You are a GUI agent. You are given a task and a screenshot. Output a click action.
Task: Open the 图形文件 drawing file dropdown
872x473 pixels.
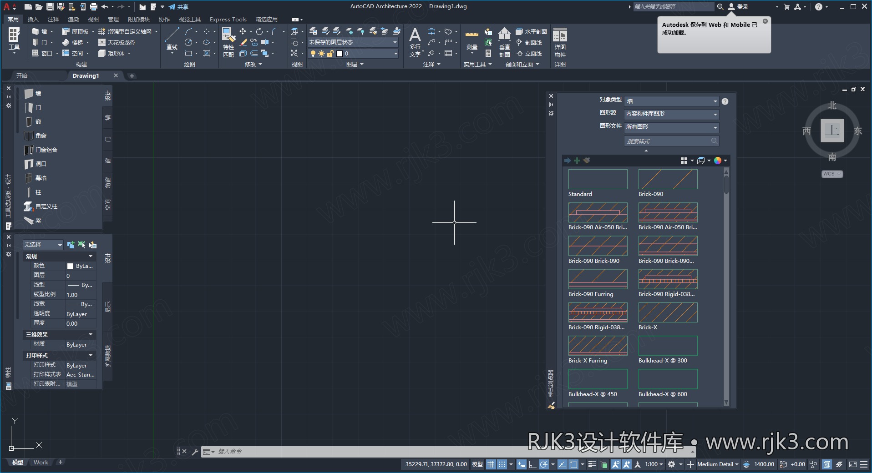[x=672, y=127]
